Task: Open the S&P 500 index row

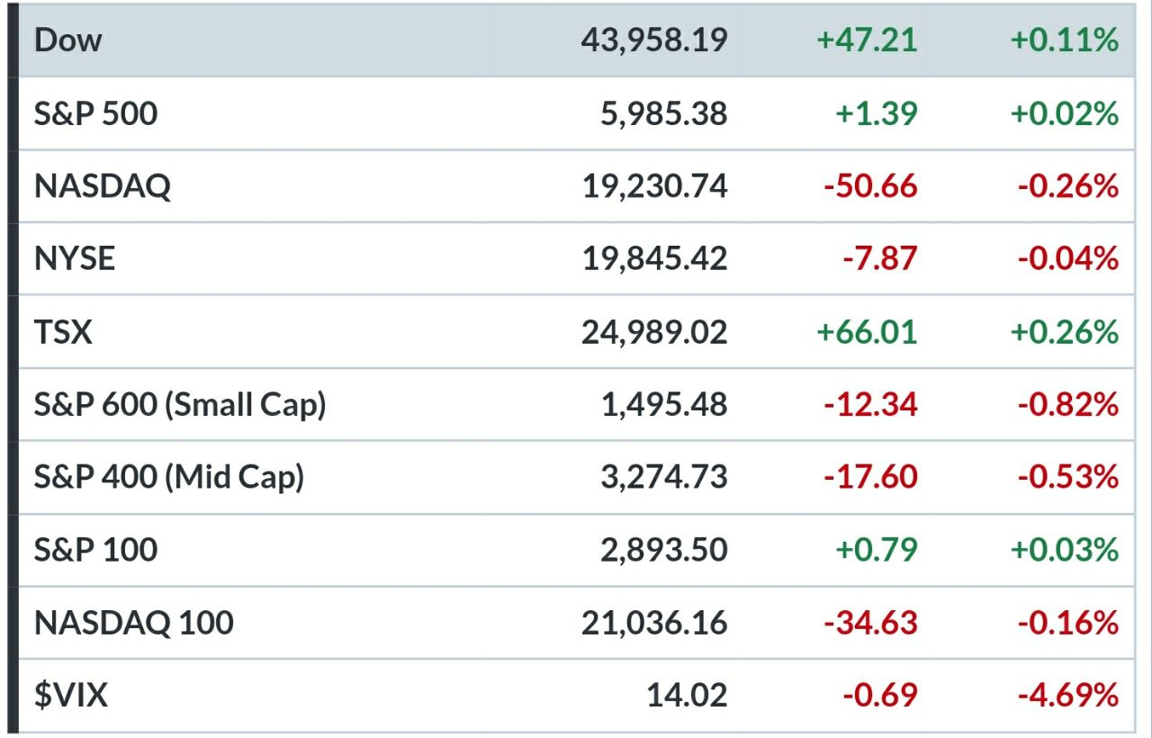Action: (x=576, y=113)
